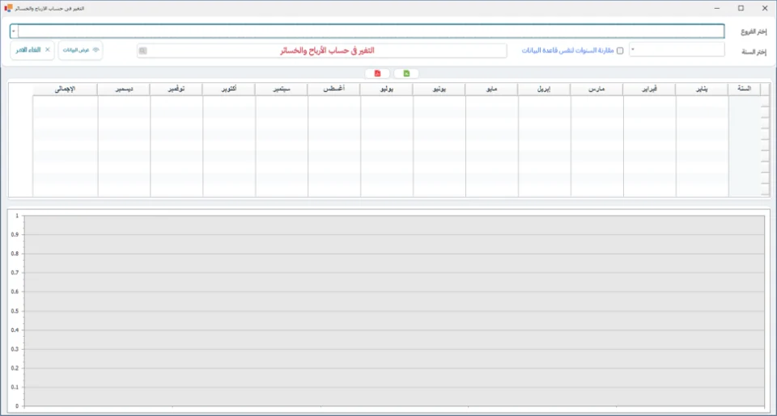This screenshot has width=777, height=416.
Task: Click the يناير column header
Action: (703, 89)
